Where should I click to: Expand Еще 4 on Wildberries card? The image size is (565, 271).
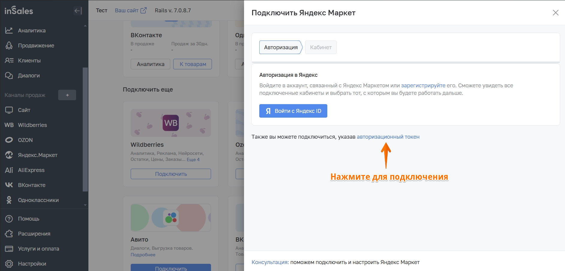click(193, 160)
